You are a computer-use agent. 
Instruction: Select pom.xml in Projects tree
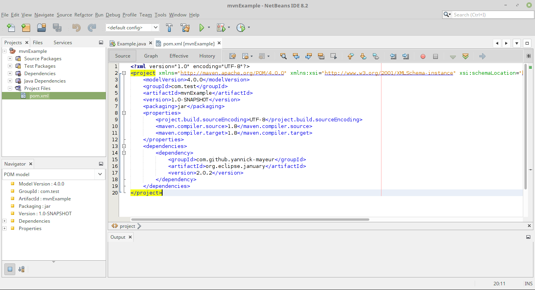pos(39,96)
